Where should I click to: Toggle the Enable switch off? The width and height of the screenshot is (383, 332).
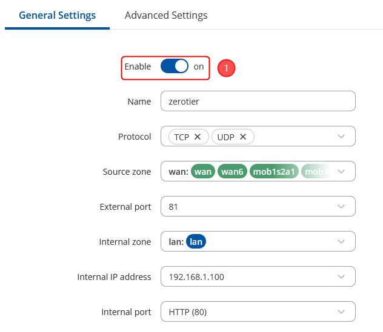click(x=175, y=67)
